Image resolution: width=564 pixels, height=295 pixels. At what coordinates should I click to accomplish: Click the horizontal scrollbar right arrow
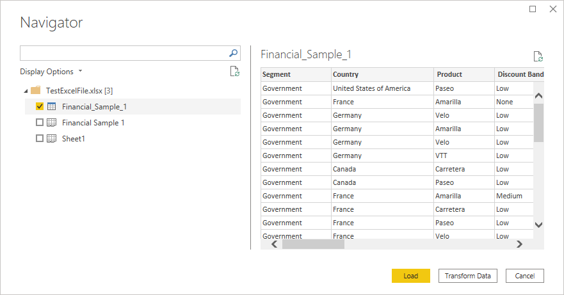point(519,244)
